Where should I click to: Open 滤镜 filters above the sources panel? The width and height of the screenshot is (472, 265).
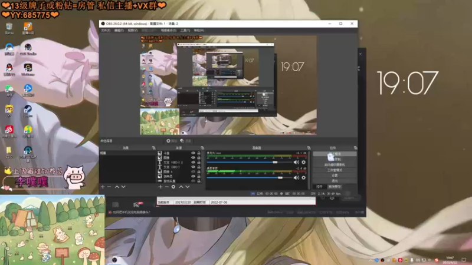185,141
